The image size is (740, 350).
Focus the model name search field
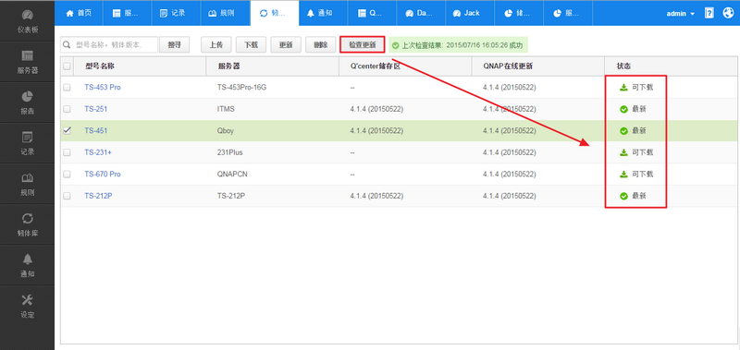[x=109, y=44]
